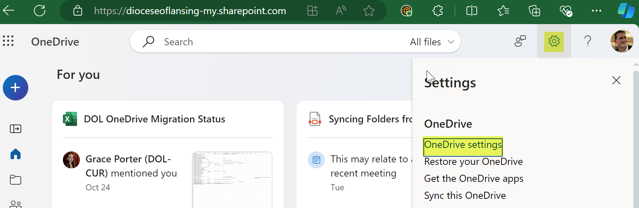Click the sharepoint URL address bar
Viewport: 639px width, 208px height.
[190, 11]
